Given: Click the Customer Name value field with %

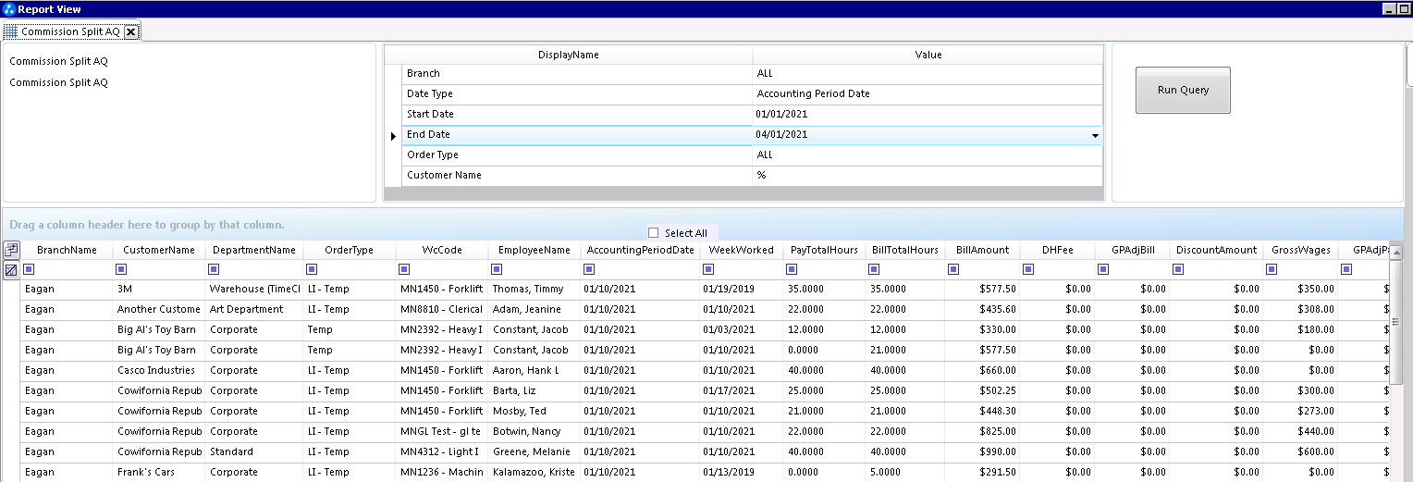Looking at the screenshot, I should tap(928, 176).
